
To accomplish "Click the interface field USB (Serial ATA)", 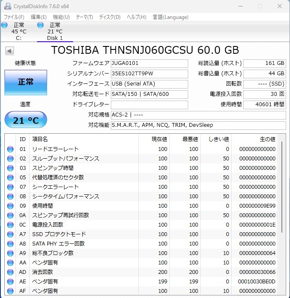I will (x=149, y=84).
